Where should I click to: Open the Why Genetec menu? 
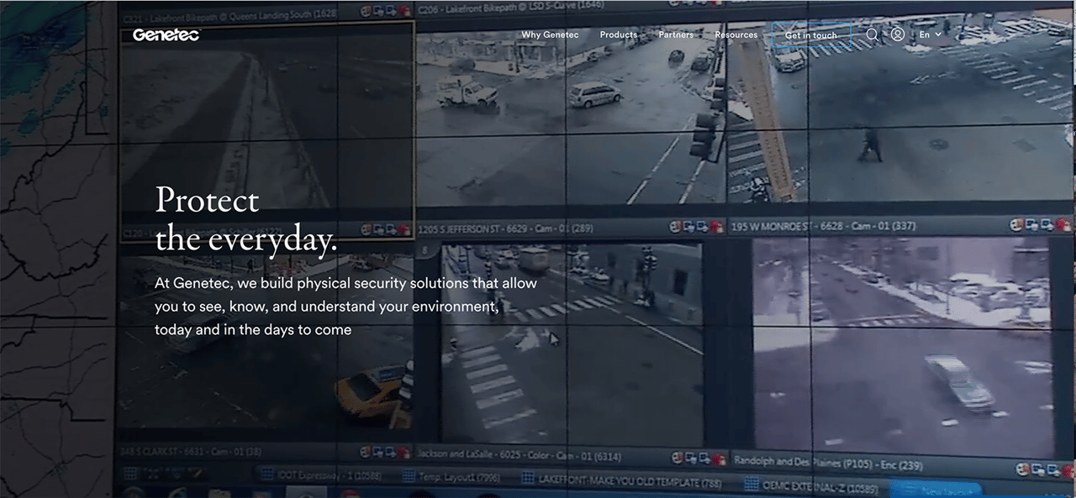coord(550,34)
